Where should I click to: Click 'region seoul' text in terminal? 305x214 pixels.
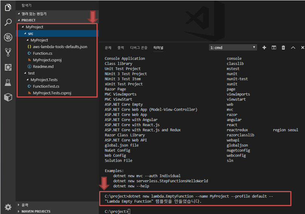(285, 130)
